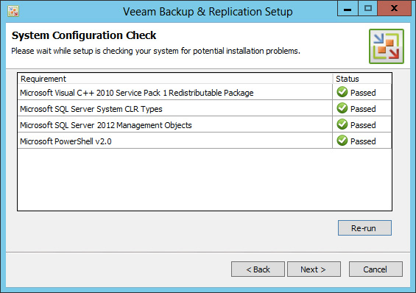Click green check icon for PowerShell row
The height and width of the screenshot is (293, 416).
point(342,141)
